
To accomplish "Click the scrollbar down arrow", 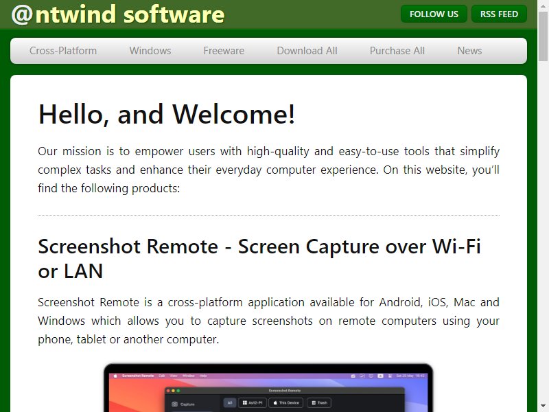I will (x=543, y=407).
